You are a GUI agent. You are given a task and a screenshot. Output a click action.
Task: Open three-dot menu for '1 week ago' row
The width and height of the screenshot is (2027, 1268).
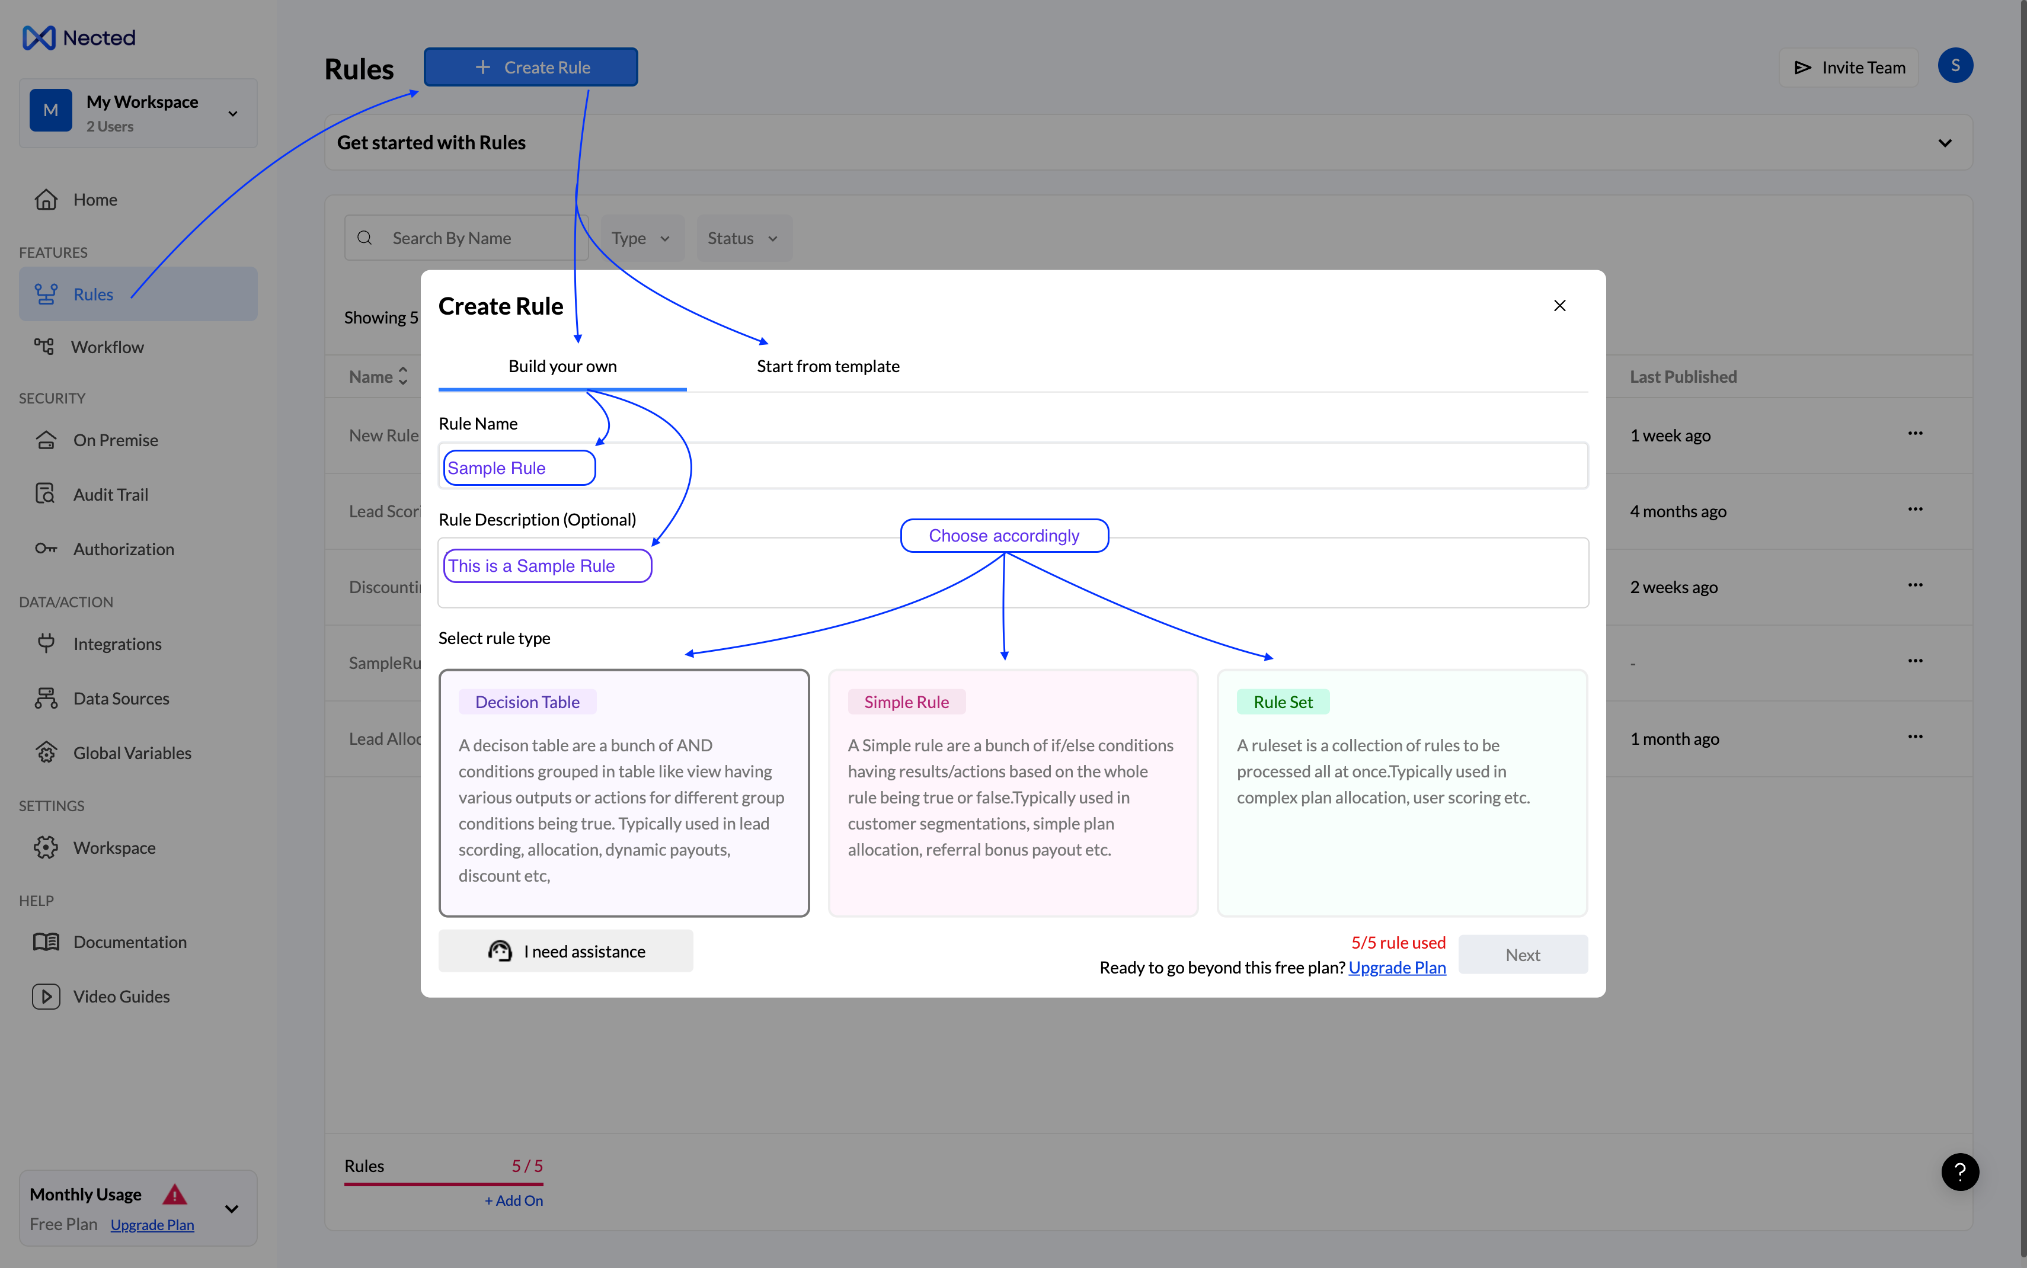(x=1914, y=434)
